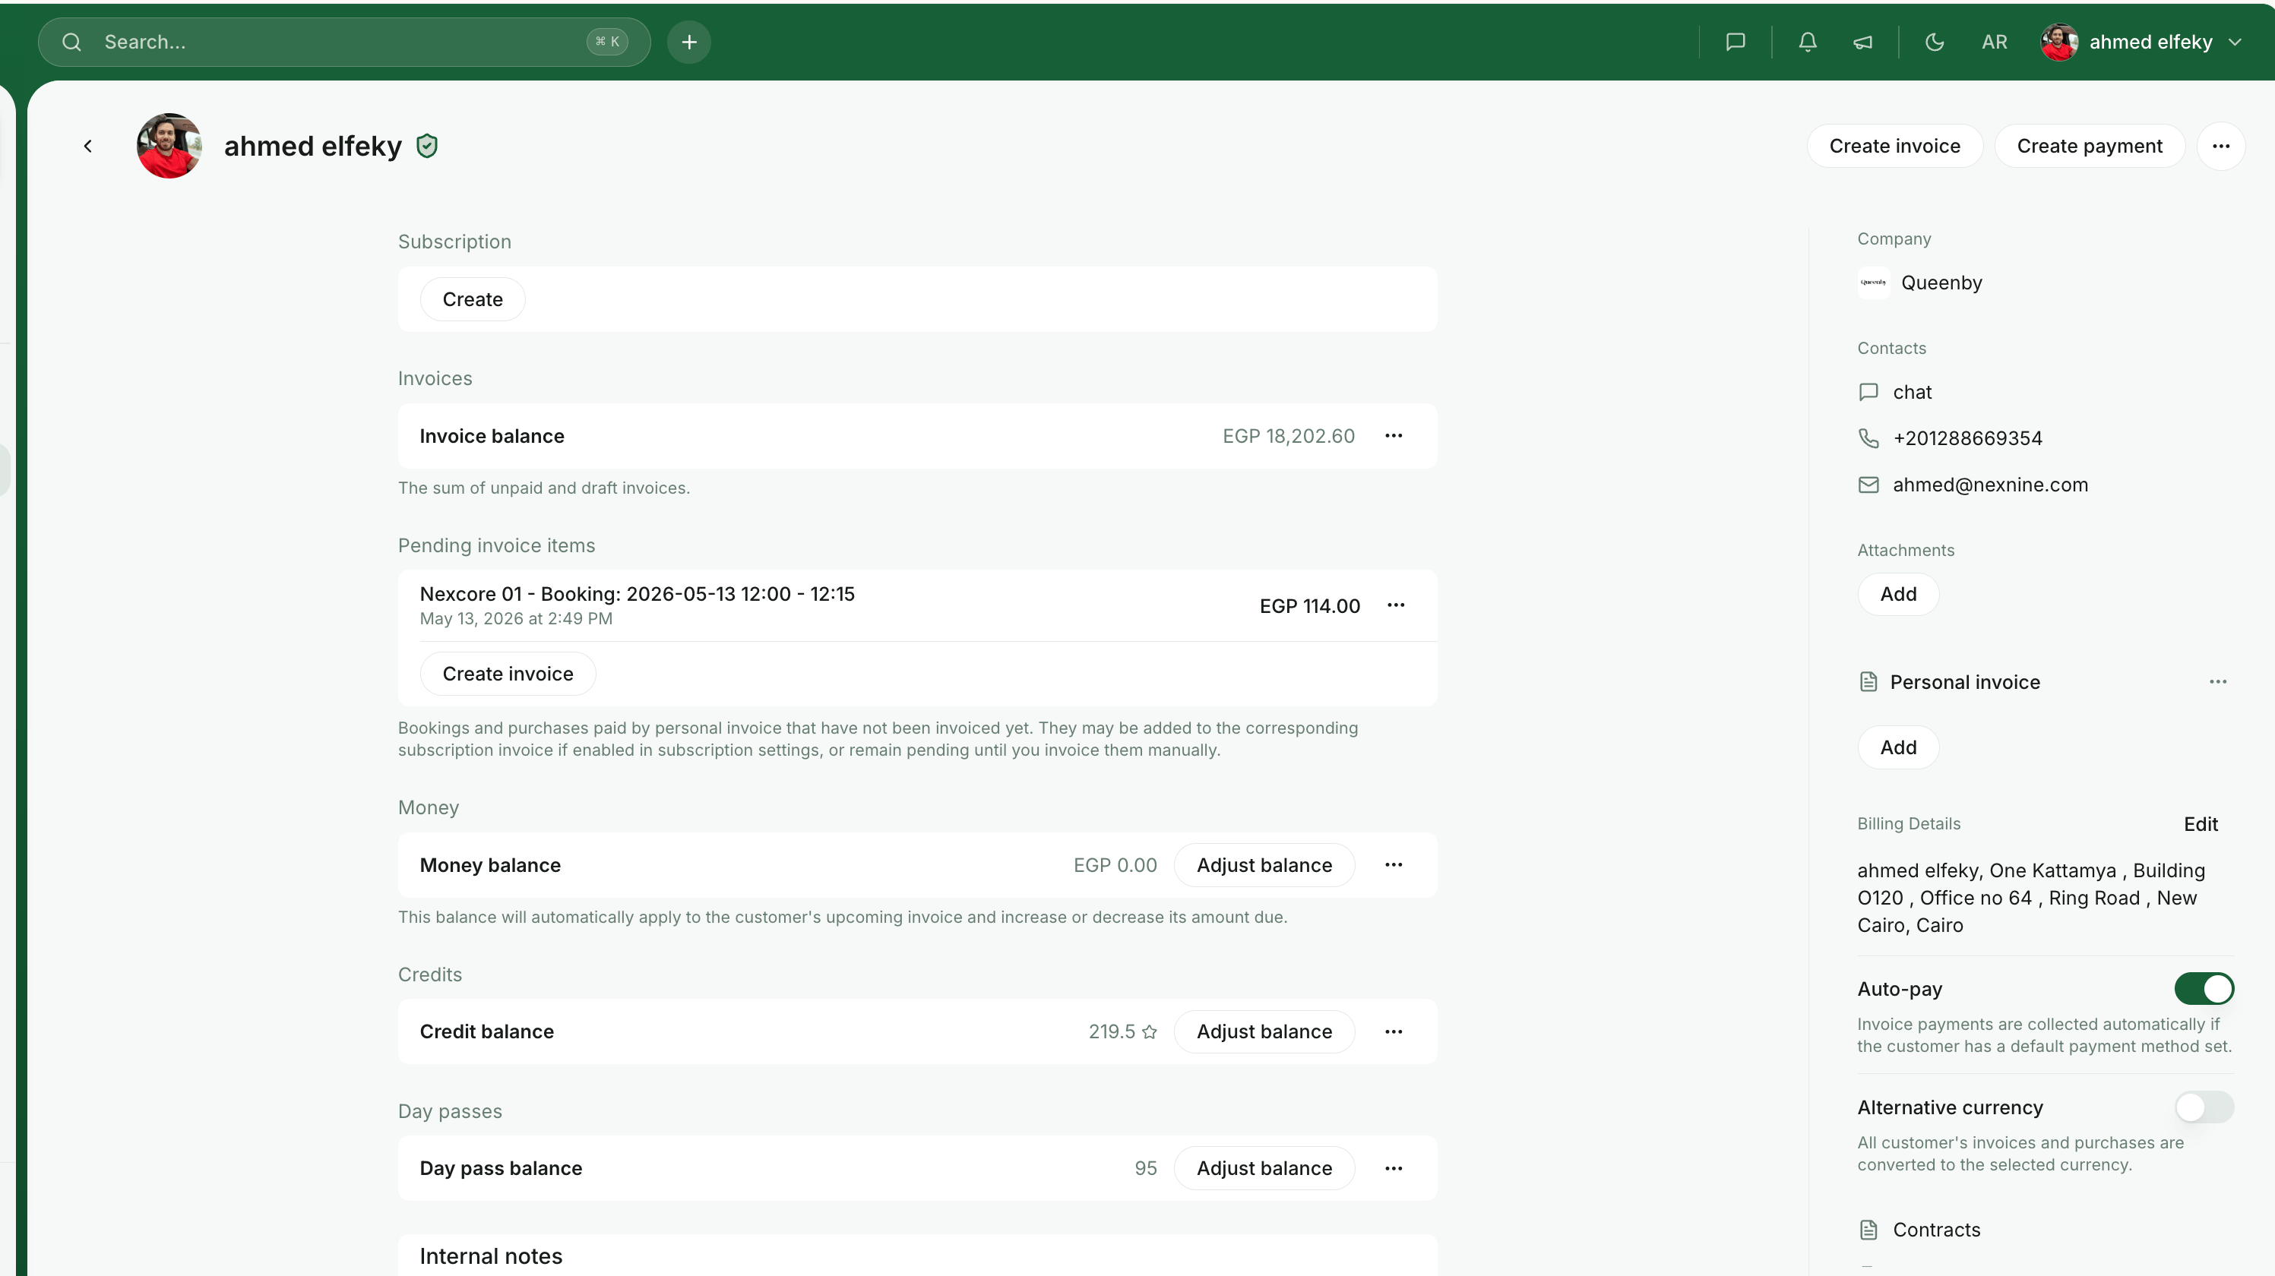Screen dimensions: 2275x1276
Task: Go back using the left chevron
Action: 87,146
